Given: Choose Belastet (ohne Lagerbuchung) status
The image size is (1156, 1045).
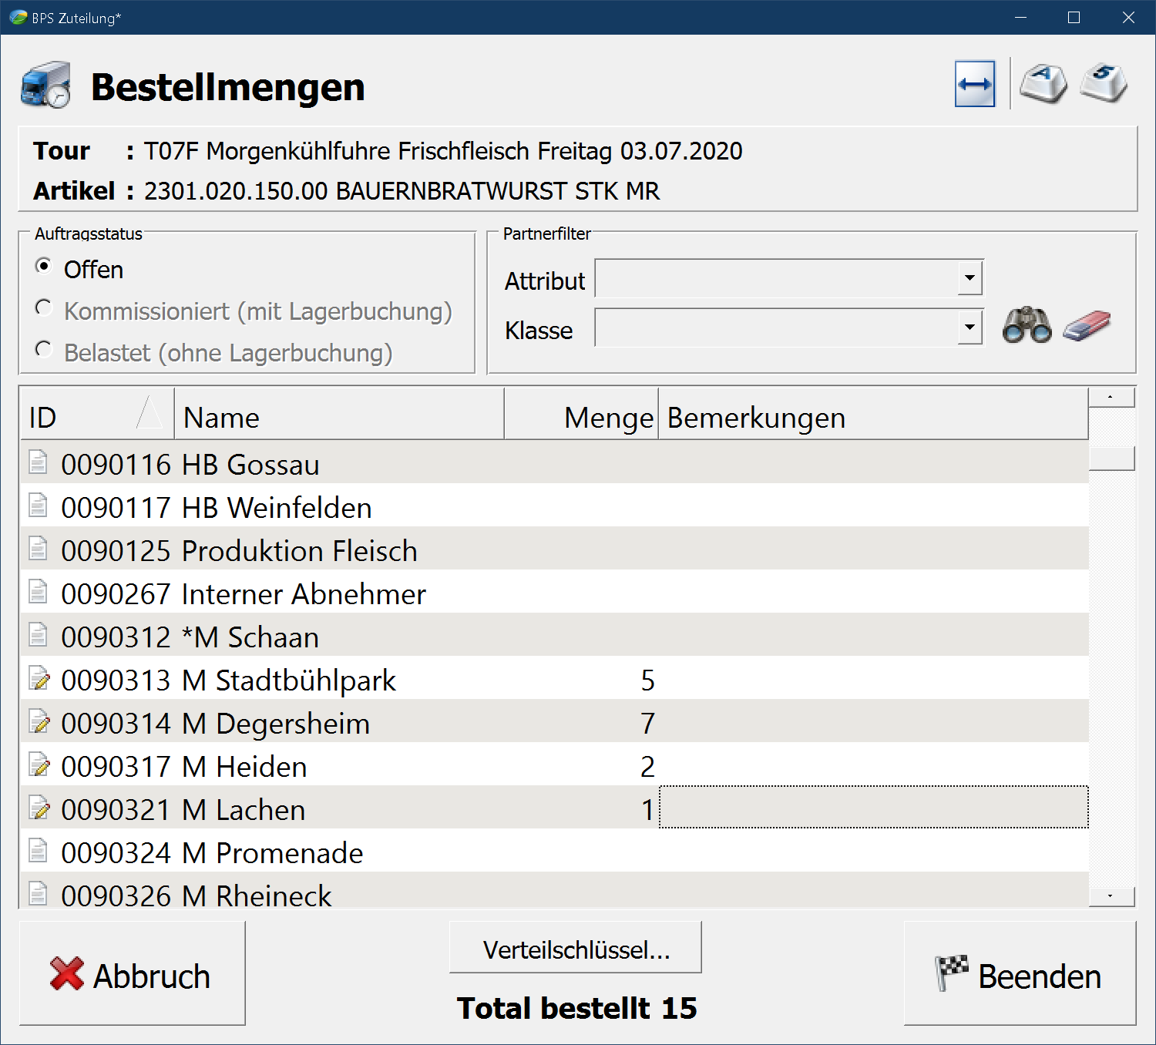Looking at the screenshot, I should point(45,350).
